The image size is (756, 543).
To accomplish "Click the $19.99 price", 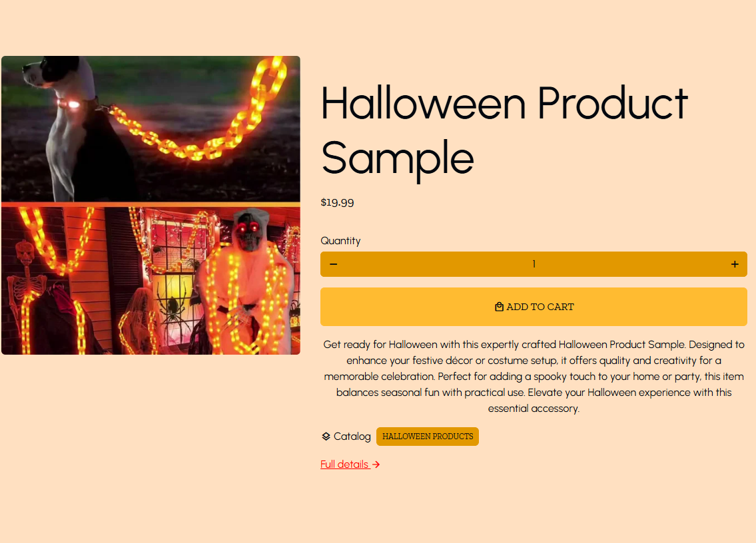I will click(x=337, y=202).
